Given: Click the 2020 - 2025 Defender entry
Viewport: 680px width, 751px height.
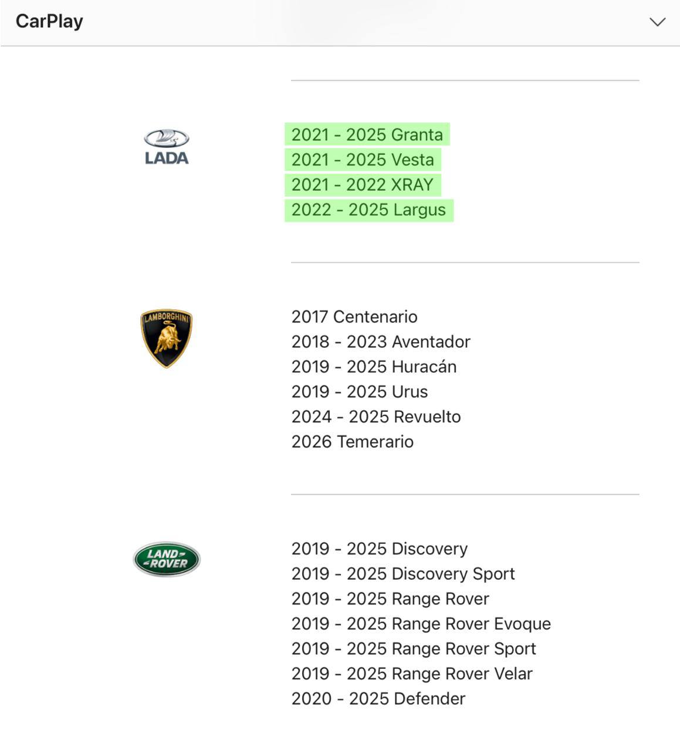Looking at the screenshot, I should tap(378, 698).
